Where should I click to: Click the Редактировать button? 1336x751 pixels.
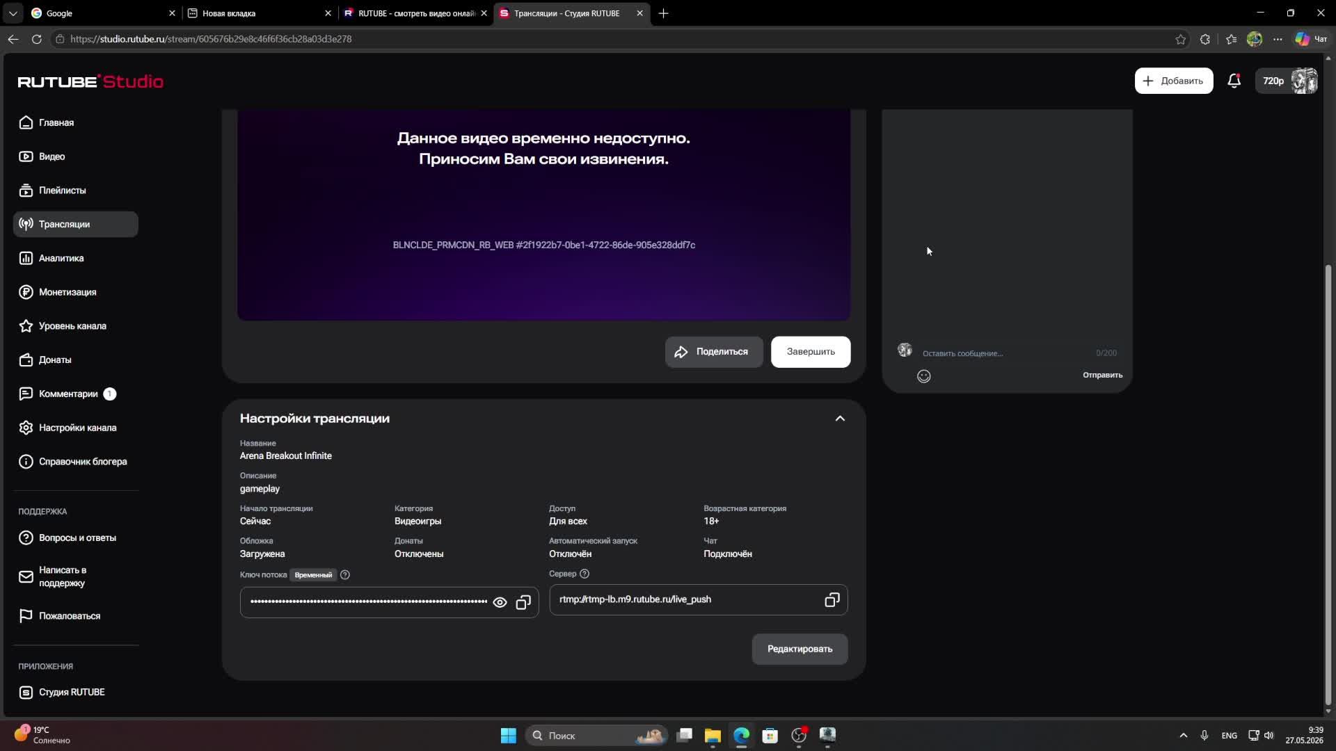click(800, 649)
